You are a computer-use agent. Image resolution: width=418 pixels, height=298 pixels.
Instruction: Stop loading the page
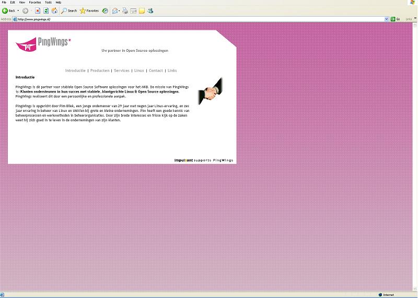click(38, 10)
